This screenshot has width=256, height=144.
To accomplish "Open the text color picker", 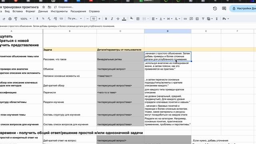I will (x=124, y=19).
